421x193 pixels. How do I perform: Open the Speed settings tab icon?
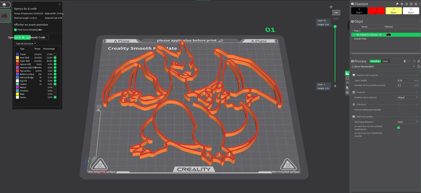347,83
